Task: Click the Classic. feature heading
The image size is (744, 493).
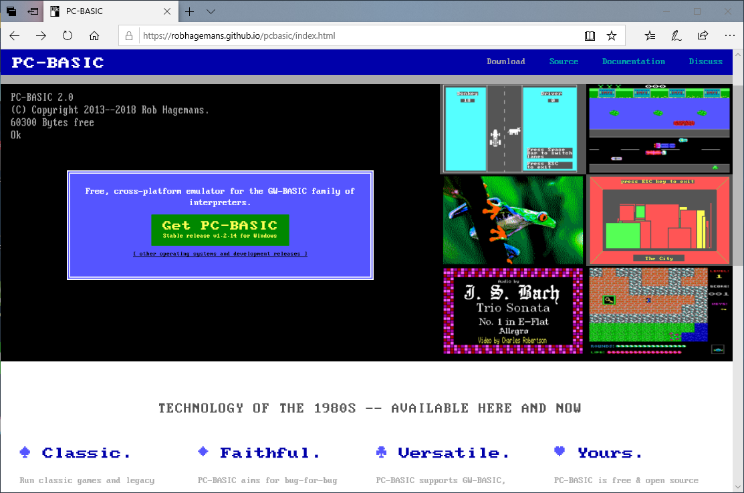Action: [x=86, y=453]
